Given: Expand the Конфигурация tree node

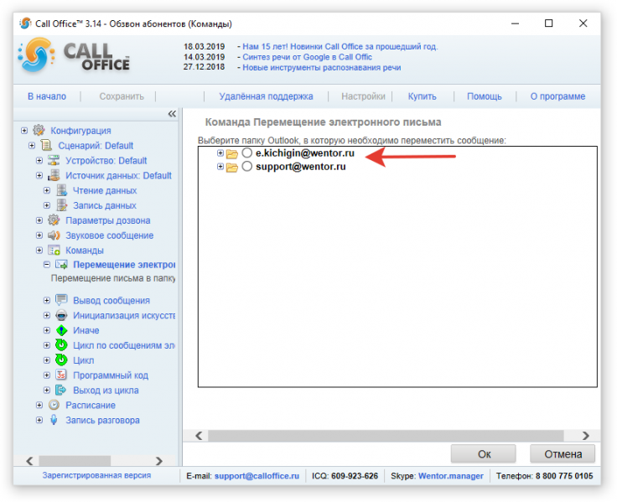Looking at the screenshot, I should pyautogui.click(x=24, y=130).
